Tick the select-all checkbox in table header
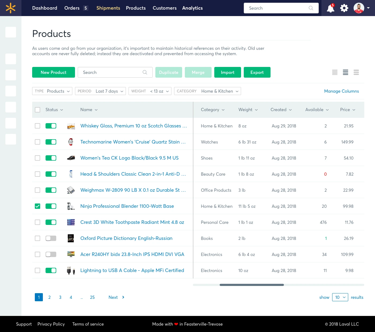Screen dimensions: 375x332 (x=37, y=110)
